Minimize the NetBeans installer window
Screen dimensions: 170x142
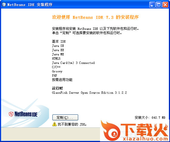[x=152, y=5]
